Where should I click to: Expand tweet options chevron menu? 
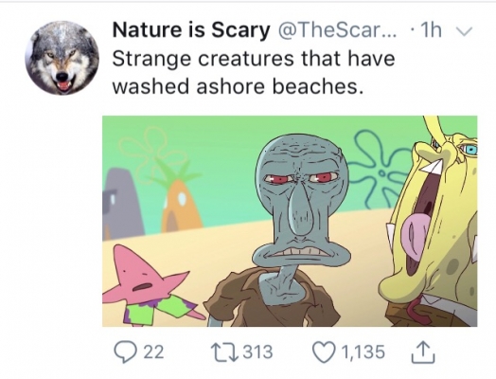tap(465, 30)
